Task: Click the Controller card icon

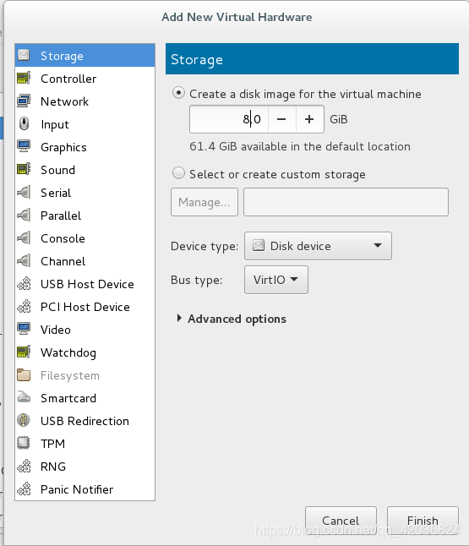Action: (x=24, y=78)
